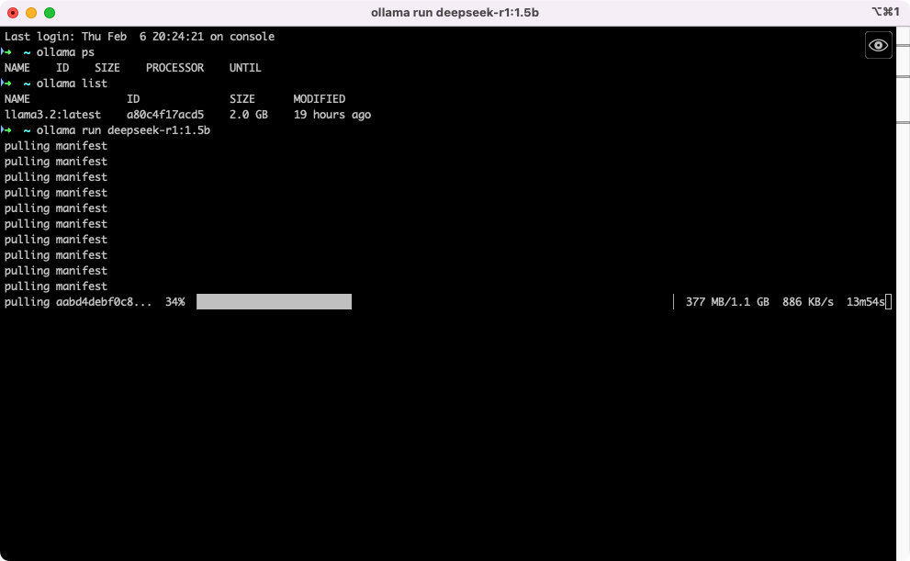The height and width of the screenshot is (561, 910).
Task: Click the '2.0 GB' size value
Action: [x=249, y=114]
